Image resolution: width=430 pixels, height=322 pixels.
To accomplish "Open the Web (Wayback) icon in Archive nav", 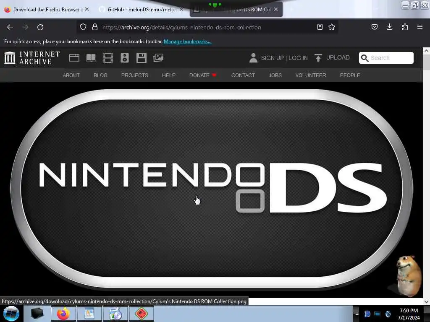I will [74, 58].
